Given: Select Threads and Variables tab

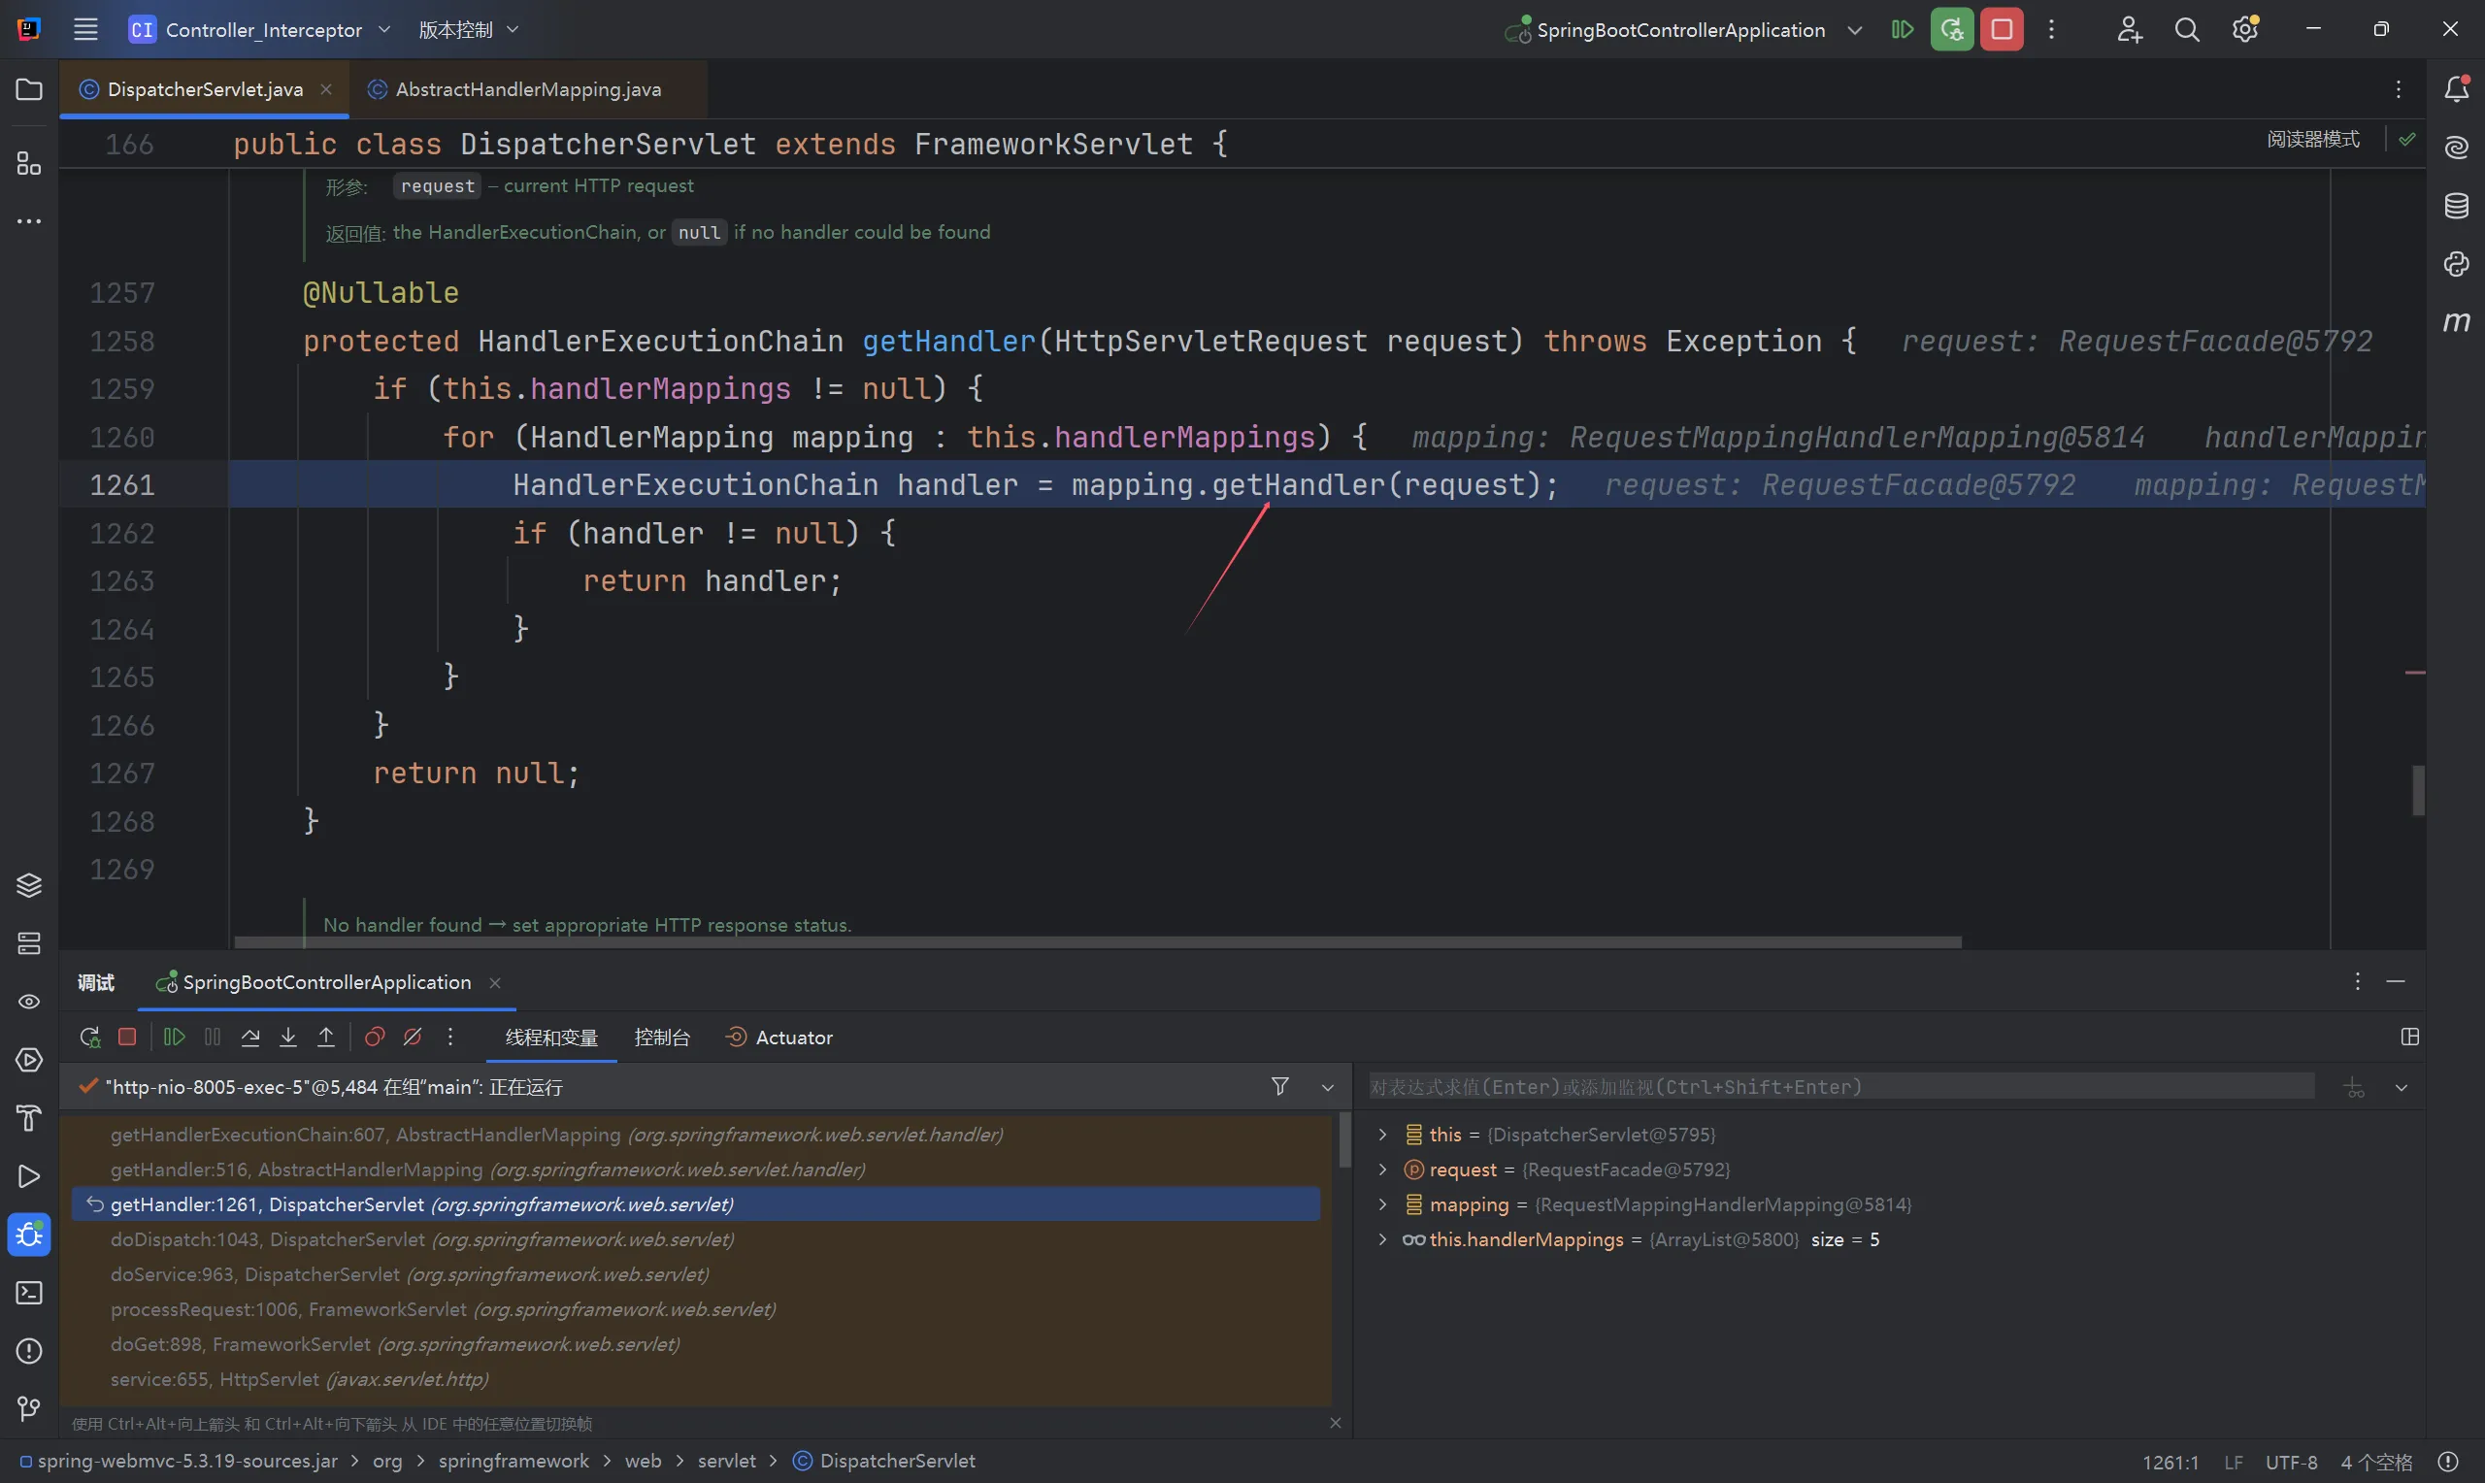Looking at the screenshot, I should coord(551,1038).
